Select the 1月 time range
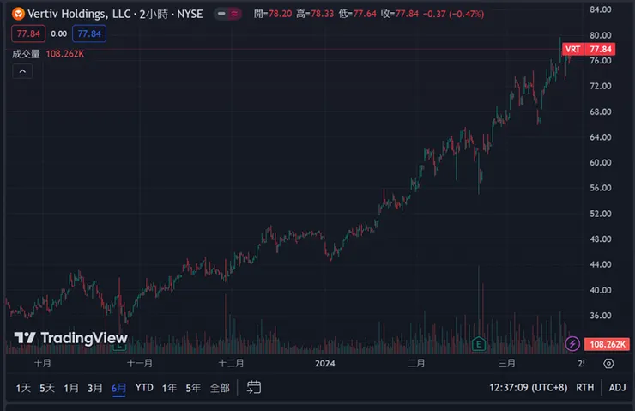This screenshot has width=635, height=411. 71,388
